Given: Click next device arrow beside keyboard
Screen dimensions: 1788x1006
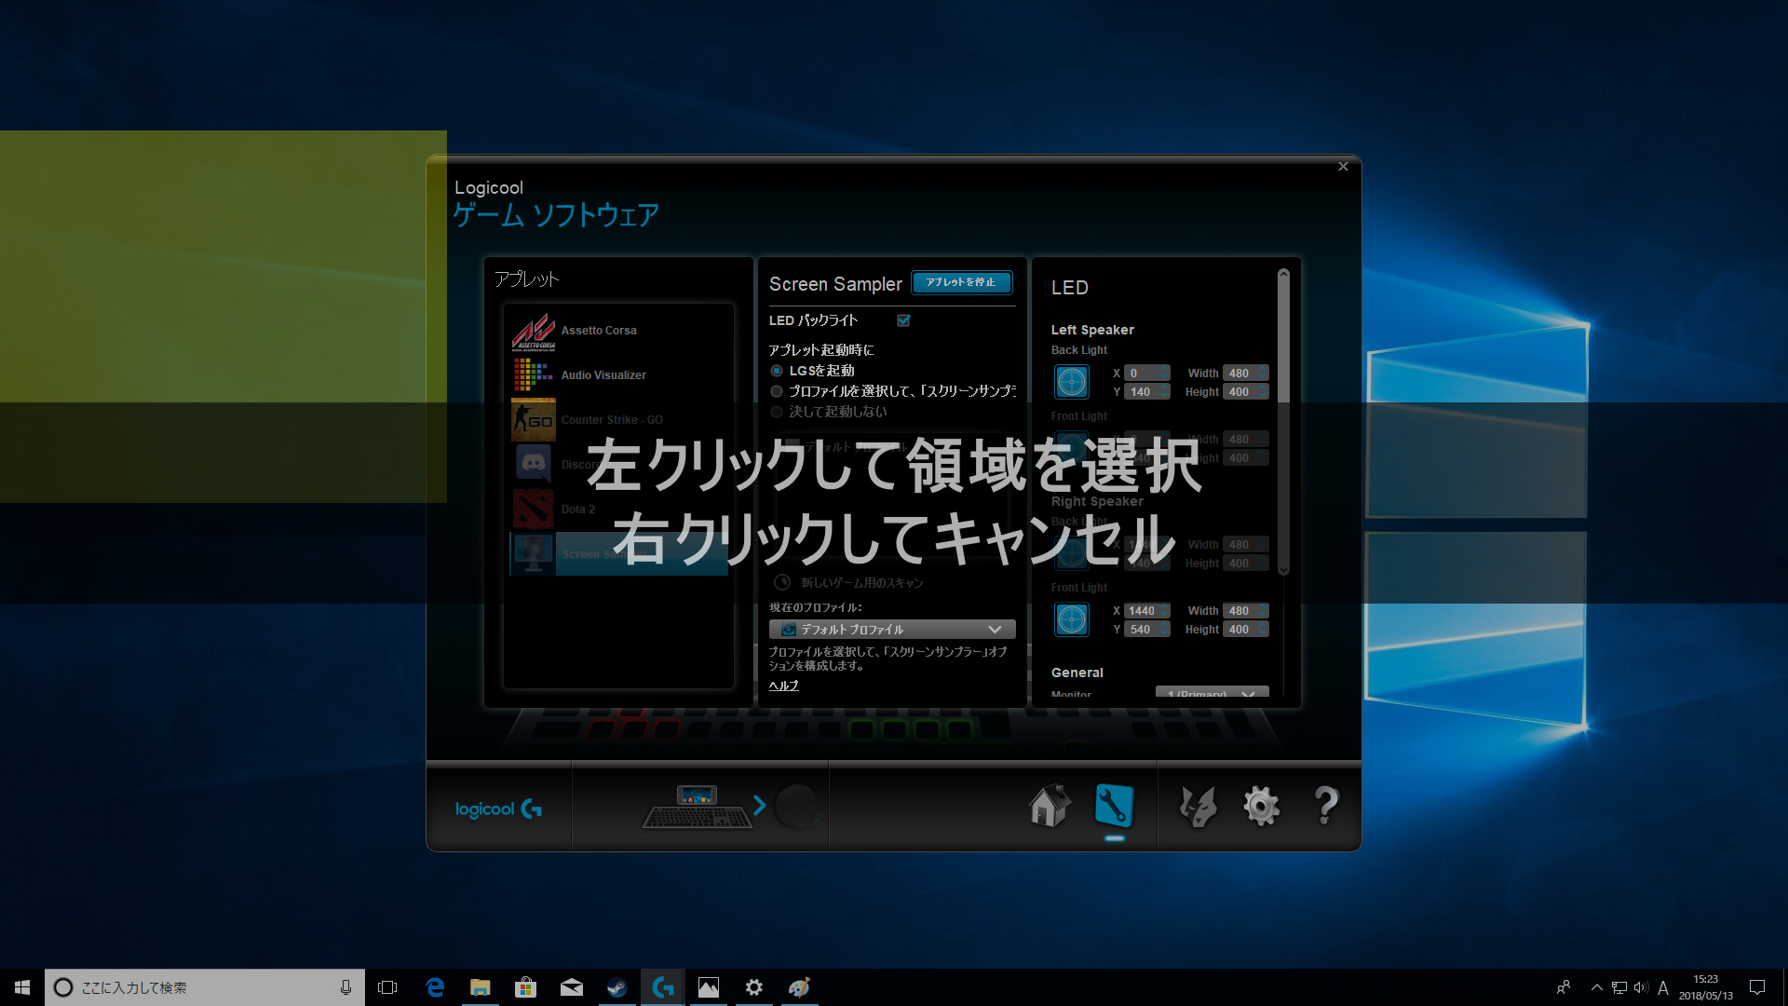Looking at the screenshot, I should click(x=760, y=806).
